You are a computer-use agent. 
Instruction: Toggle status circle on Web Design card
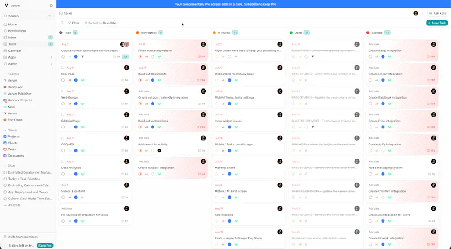coord(63,104)
